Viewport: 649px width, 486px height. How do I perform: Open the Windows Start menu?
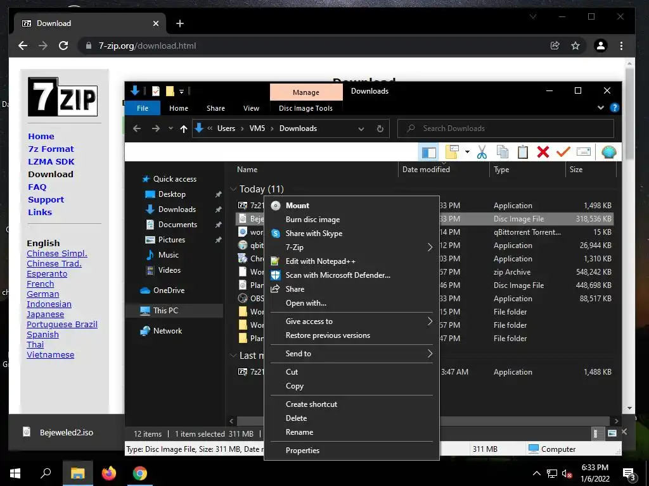[15, 473]
